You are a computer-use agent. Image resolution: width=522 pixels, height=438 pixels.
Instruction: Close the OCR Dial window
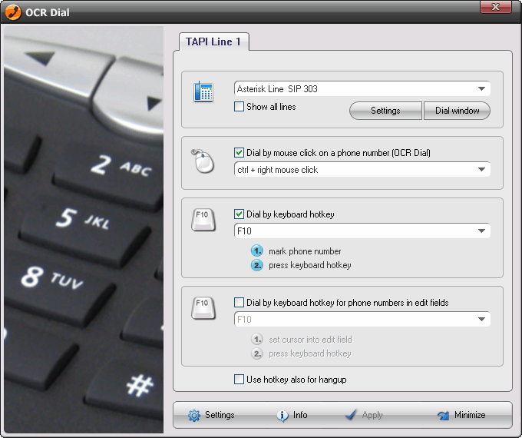(x=496, y=8)
